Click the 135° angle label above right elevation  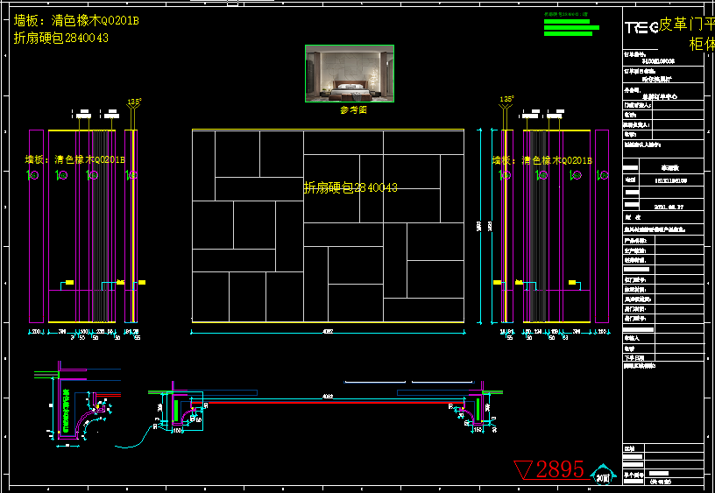pos(506,100)
